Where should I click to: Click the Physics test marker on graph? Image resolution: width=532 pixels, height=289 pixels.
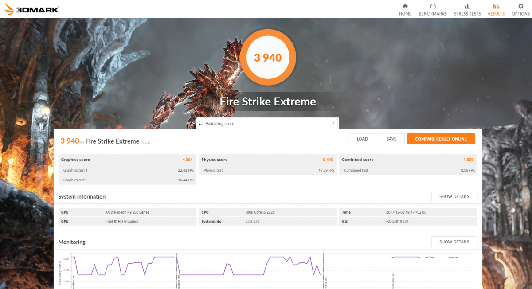325,283
